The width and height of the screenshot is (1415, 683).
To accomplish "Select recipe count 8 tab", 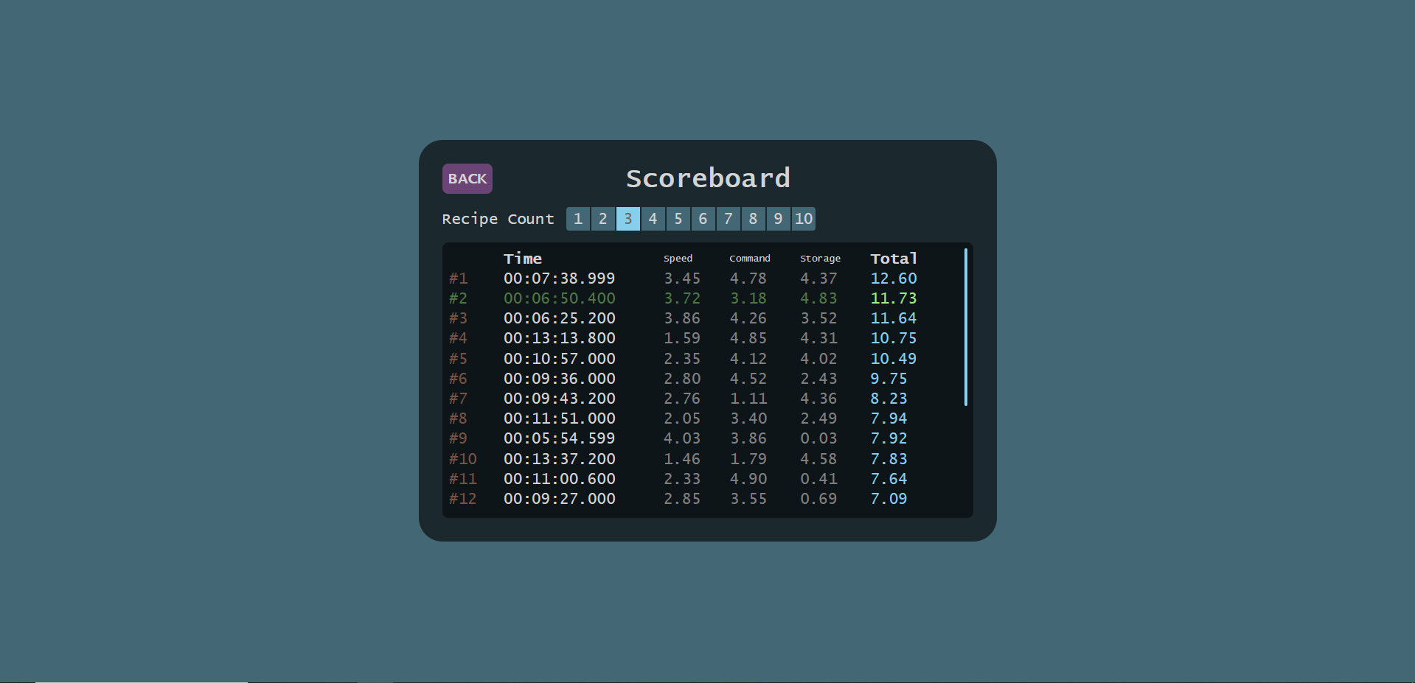I will tap(753, 219).
